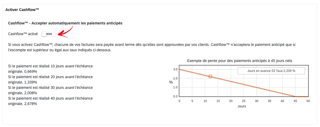Click the Jours x-axis label
The image size is (320, 127).
click(242, 106)
